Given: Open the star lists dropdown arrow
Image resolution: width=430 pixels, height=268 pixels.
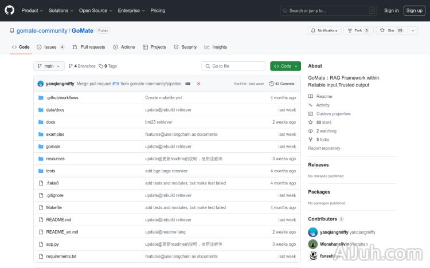Looking at the screenshot, I should click(413, 30).
